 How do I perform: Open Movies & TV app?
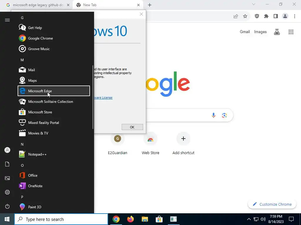54,133
